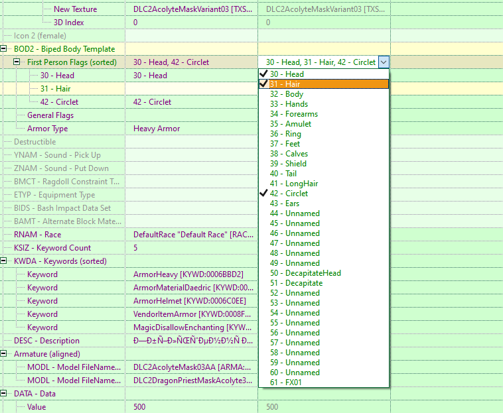Select Armor Type row label
This screenshot has width=503, height=413.
click(48, 129)
